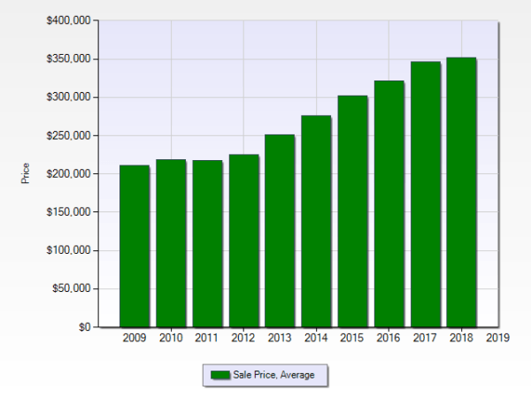This screenshot has height=398, width=531.
Task: Click the 2011 x-axis label
Action: click(206, 338)
